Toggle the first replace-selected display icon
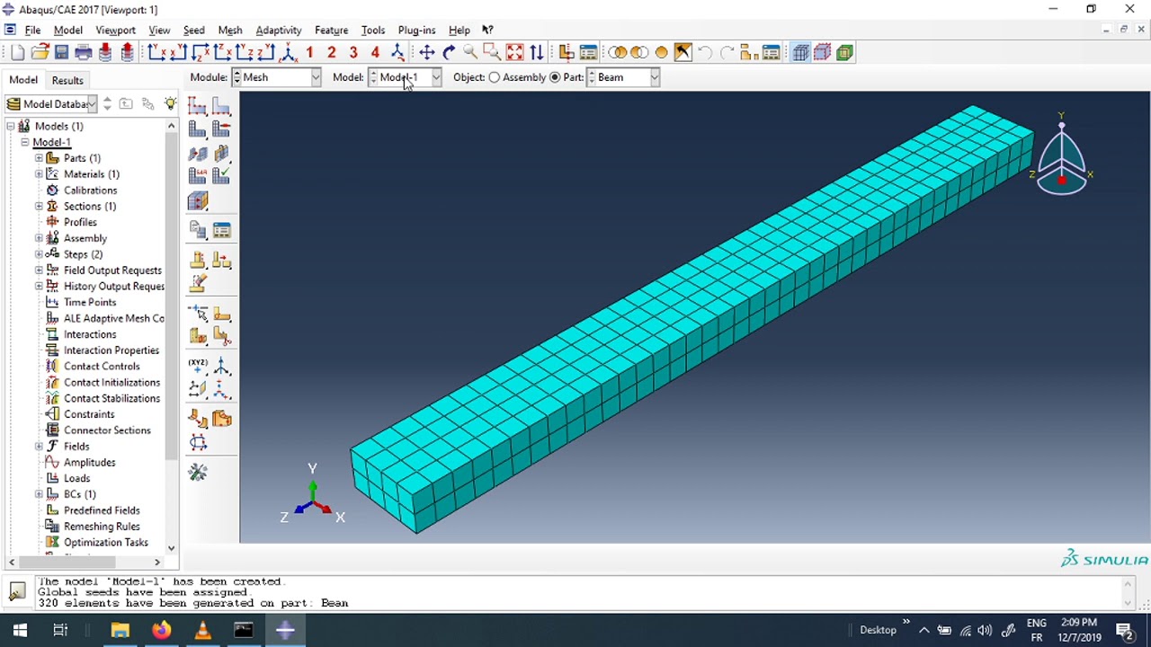Image resolution: width=1151 pixels, height=647 pixels. (618, 53)
